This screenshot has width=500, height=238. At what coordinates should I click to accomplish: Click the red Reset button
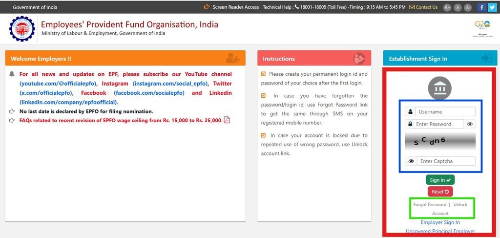pos(440,192)
